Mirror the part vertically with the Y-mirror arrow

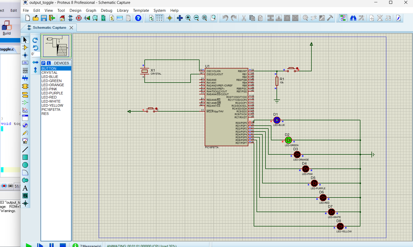(x=35, y=70)
